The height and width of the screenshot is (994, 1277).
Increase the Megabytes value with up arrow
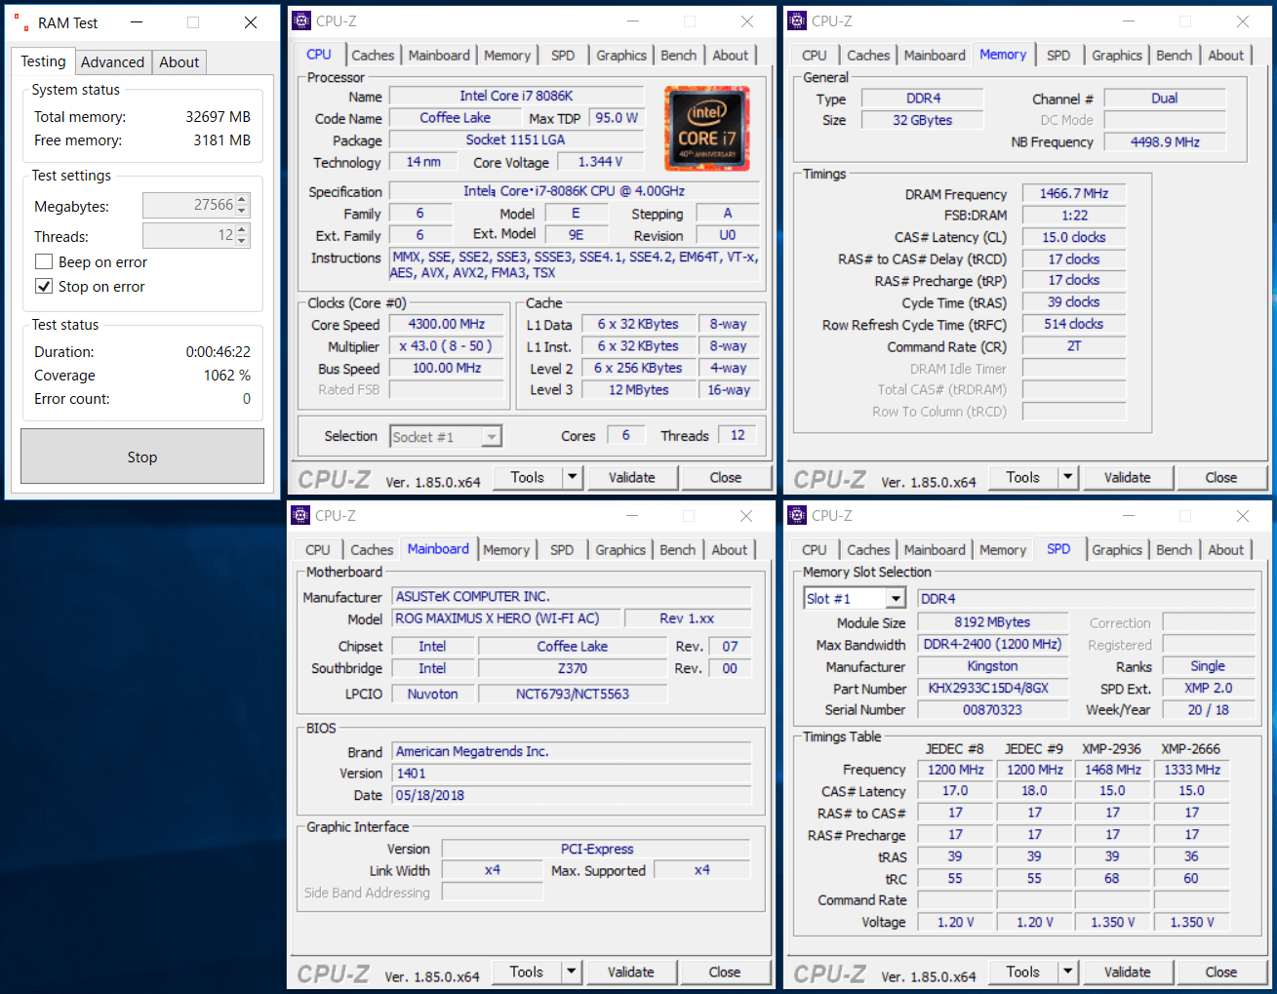pyautogui.click(x=243, y=199)
